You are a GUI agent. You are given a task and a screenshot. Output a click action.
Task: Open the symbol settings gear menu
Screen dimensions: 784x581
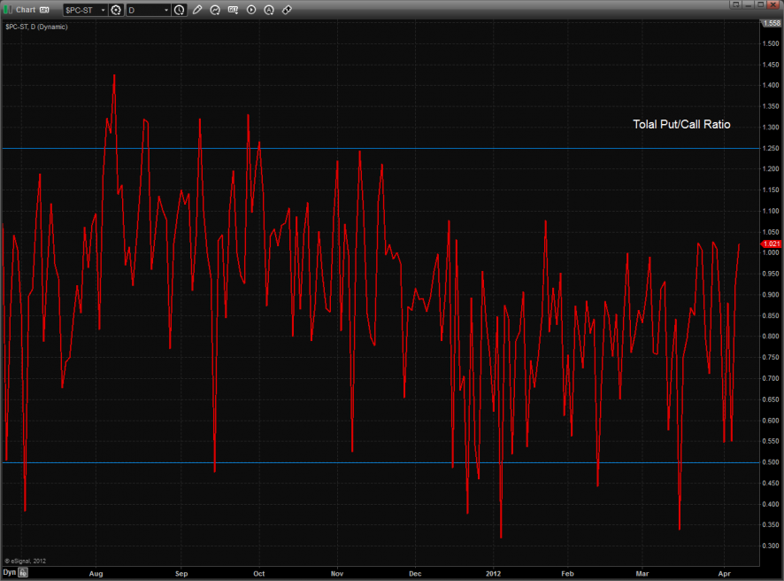116,10
